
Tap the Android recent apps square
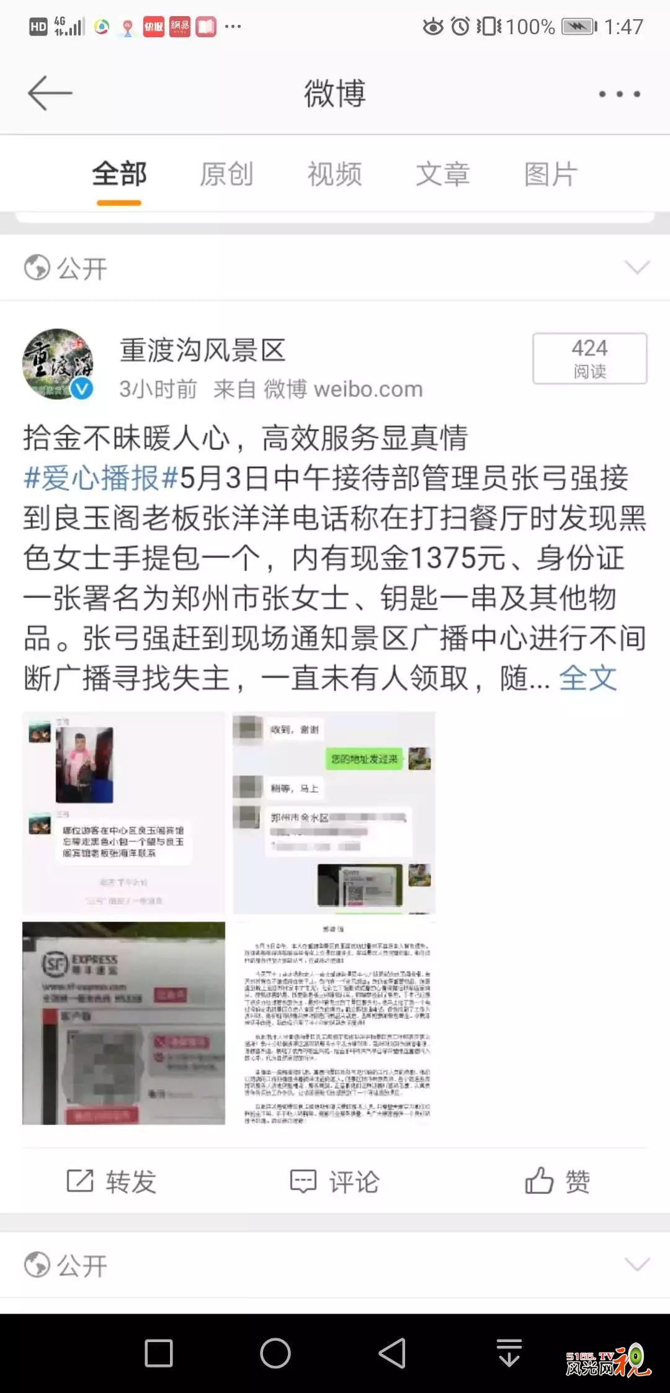click(x=158, y=1353)
